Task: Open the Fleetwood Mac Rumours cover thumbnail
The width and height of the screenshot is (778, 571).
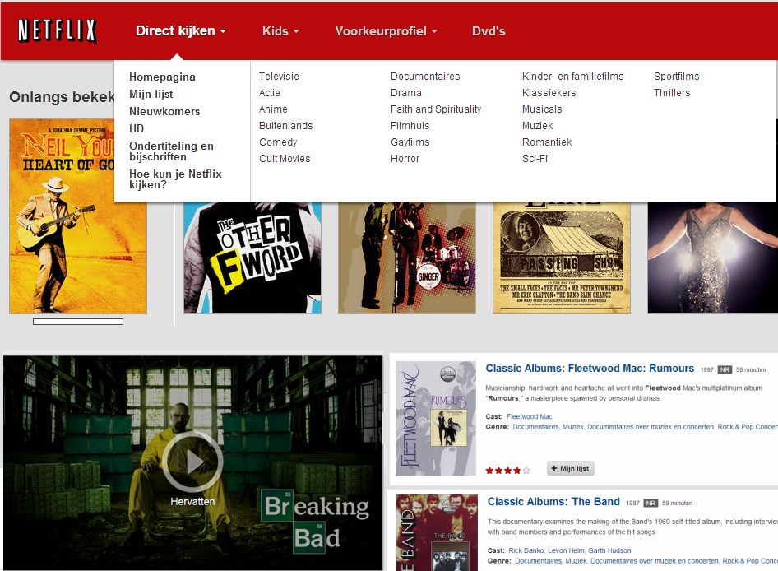Action: [x=436, y=418]
